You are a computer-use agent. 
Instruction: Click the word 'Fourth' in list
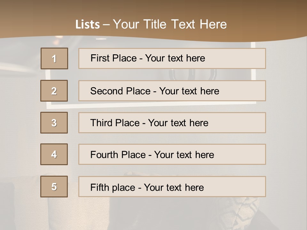[x=104, y=155]
